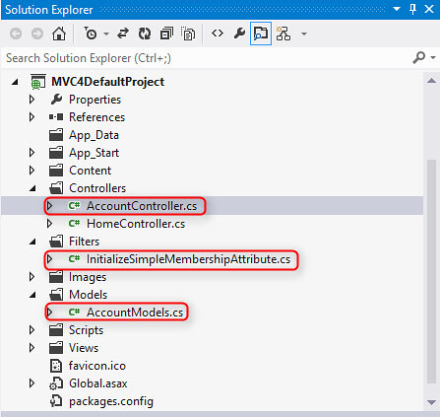The width and height of the screenshot is (440, 417).
Task: Pin the Solution Explorer panel
Action: click(x=413, y=9)
